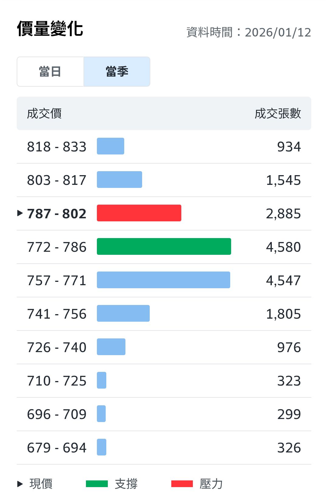Click the small blue bar for 710 - 725
The height and width of the screenshot is (502, 328).
[102, 380]
